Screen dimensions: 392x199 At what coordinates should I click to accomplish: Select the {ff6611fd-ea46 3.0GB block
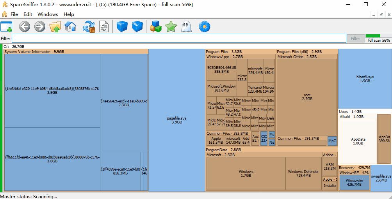point(52,159)
